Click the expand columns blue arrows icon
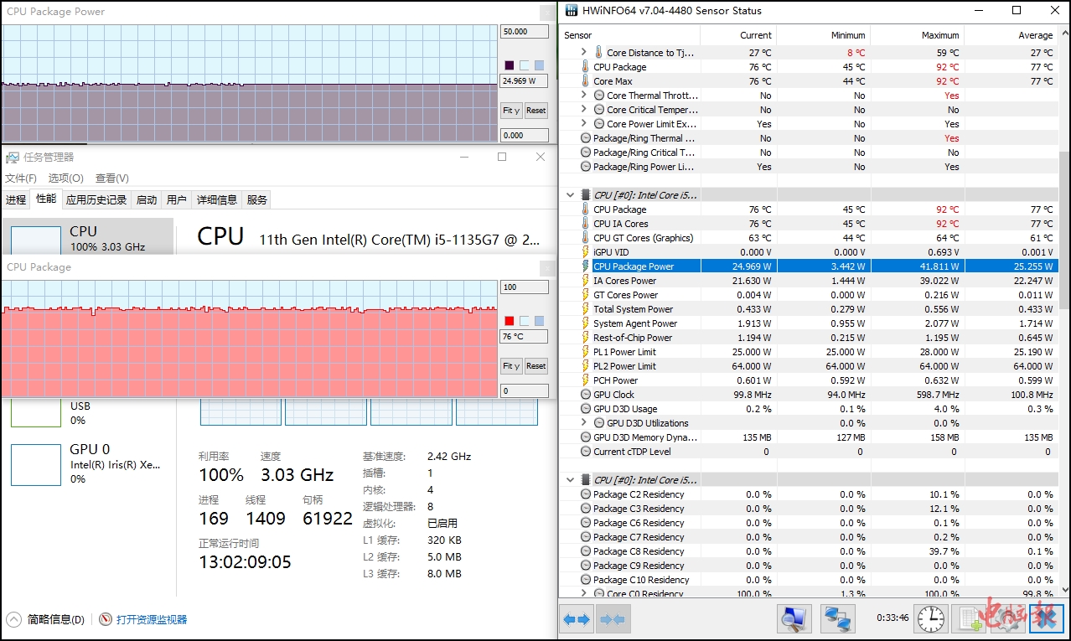1071x641 pixels. 576,619
